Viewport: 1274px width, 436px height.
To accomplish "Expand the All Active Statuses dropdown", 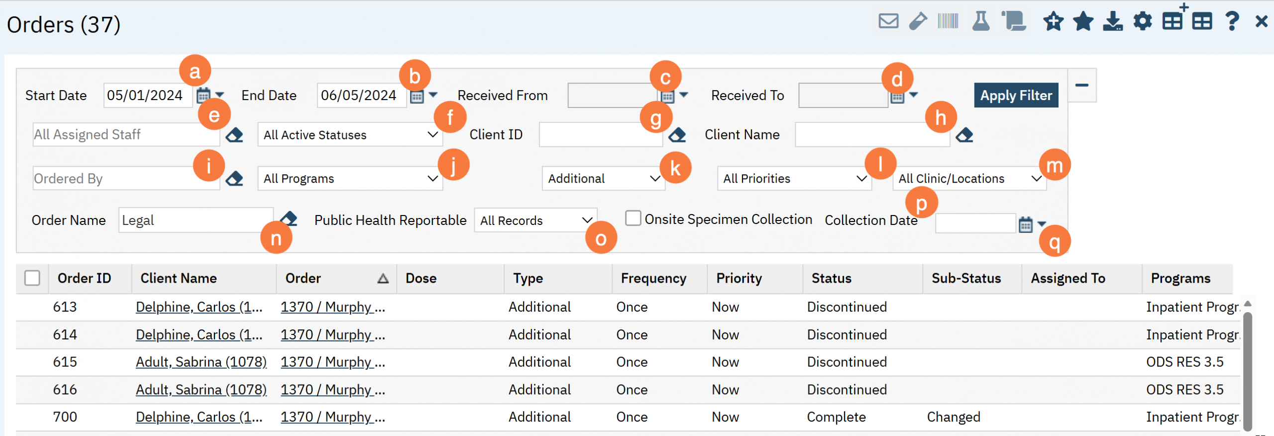I will [x=350, y=135].
